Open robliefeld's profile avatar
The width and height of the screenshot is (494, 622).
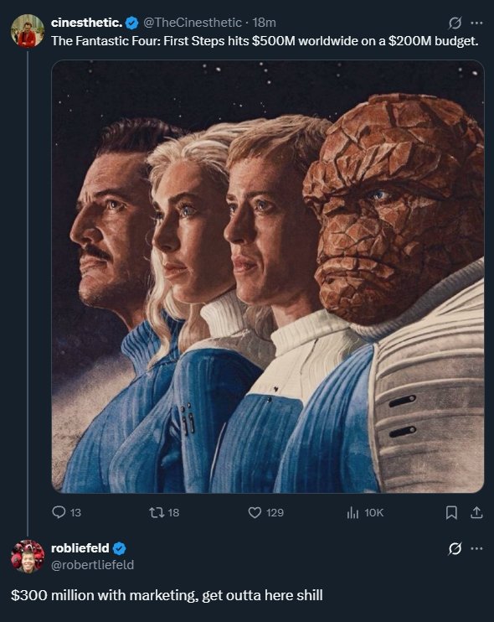click(28, 556)
